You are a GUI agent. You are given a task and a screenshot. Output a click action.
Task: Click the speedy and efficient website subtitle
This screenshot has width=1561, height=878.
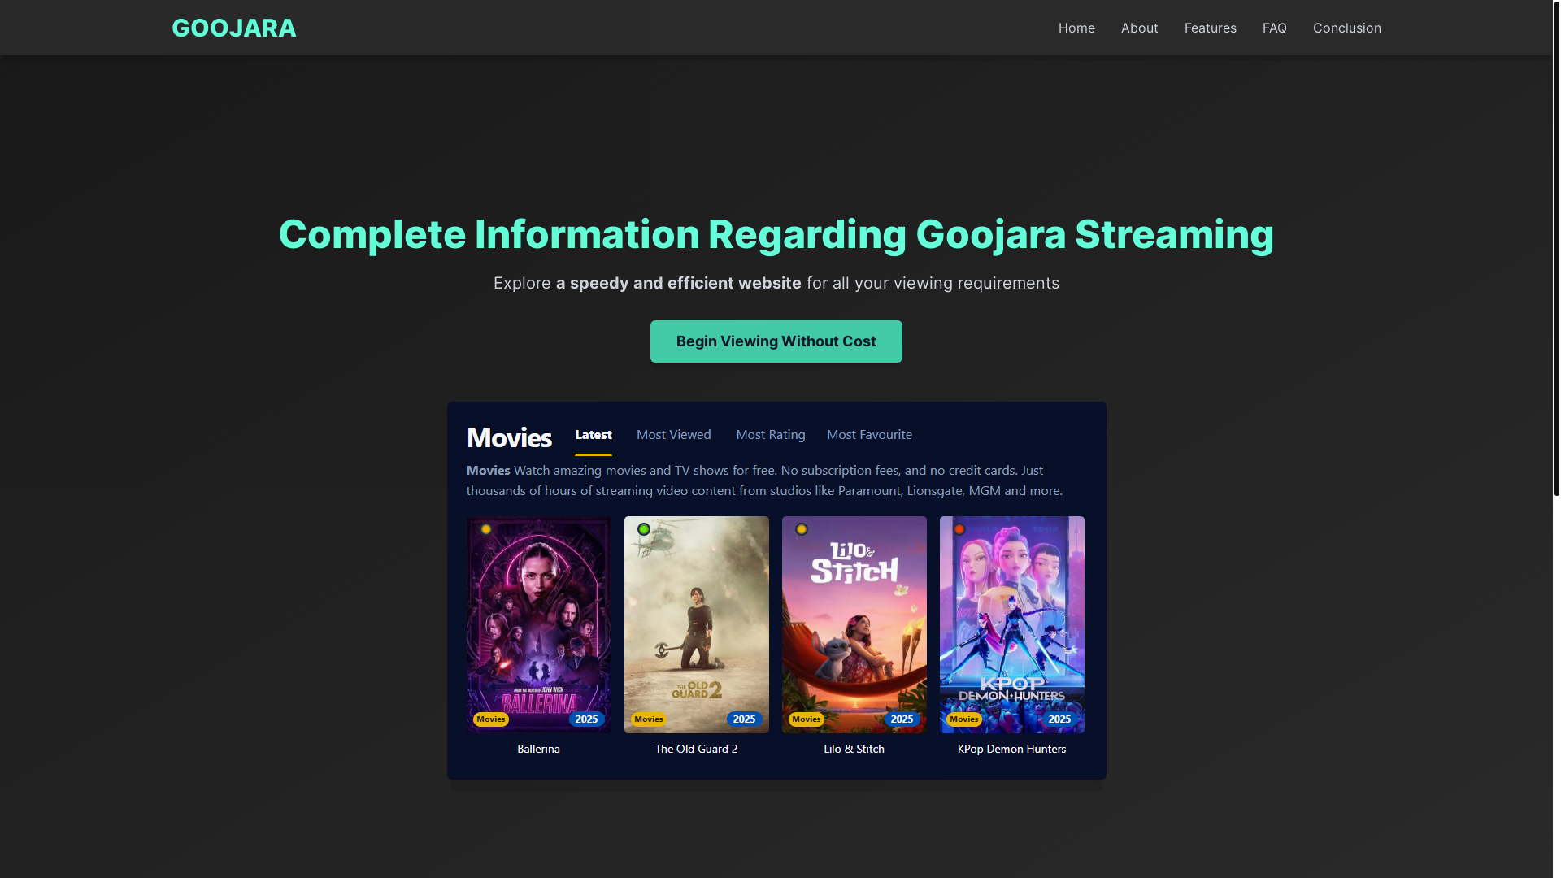tap(776, 283)
